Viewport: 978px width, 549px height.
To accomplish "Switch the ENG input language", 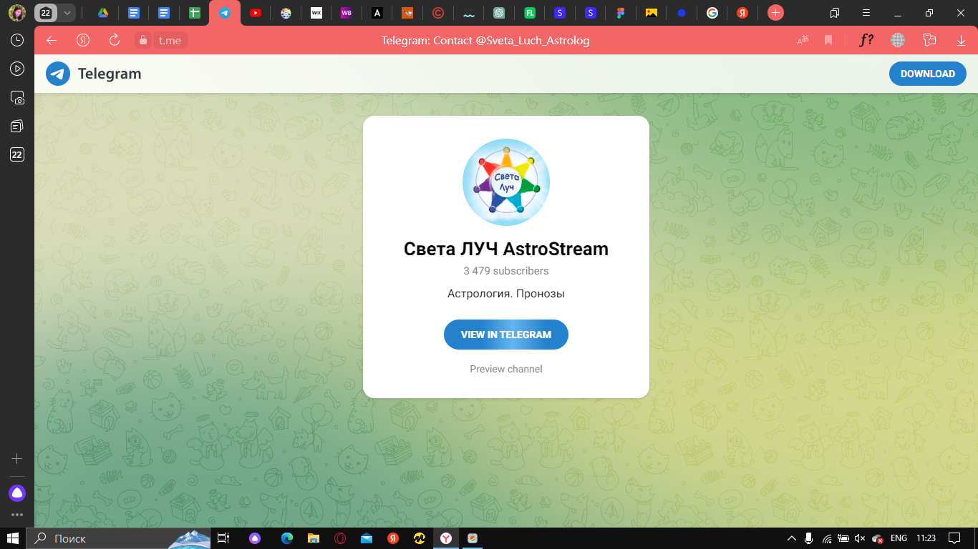I will click(899, 538).
